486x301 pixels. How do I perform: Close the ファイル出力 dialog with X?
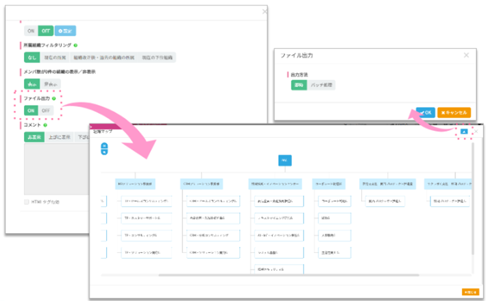[x=466, y=55]
